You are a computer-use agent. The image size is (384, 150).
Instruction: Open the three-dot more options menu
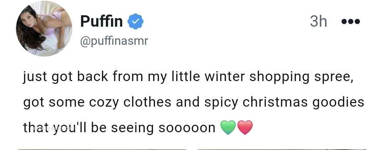(x=351, y=22)
